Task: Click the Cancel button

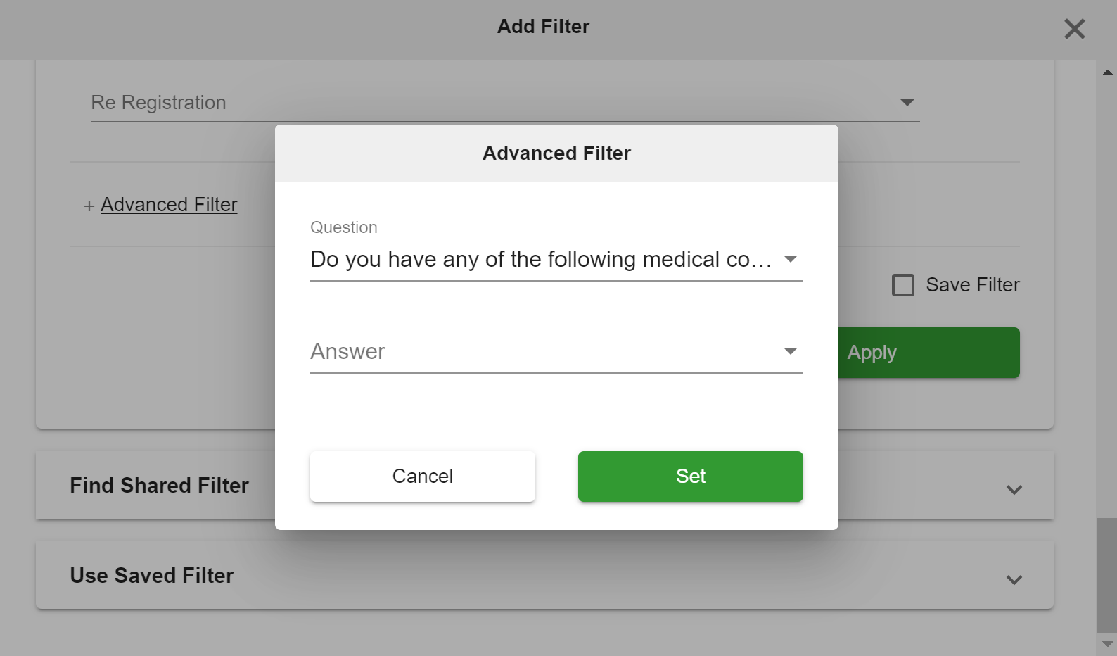Action: [x=423, y=477]
